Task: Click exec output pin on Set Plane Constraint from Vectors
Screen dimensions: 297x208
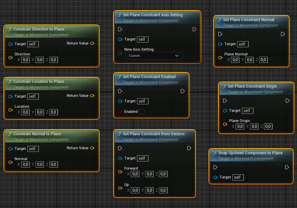Action: pyautogui.click(x=189, y=148)
